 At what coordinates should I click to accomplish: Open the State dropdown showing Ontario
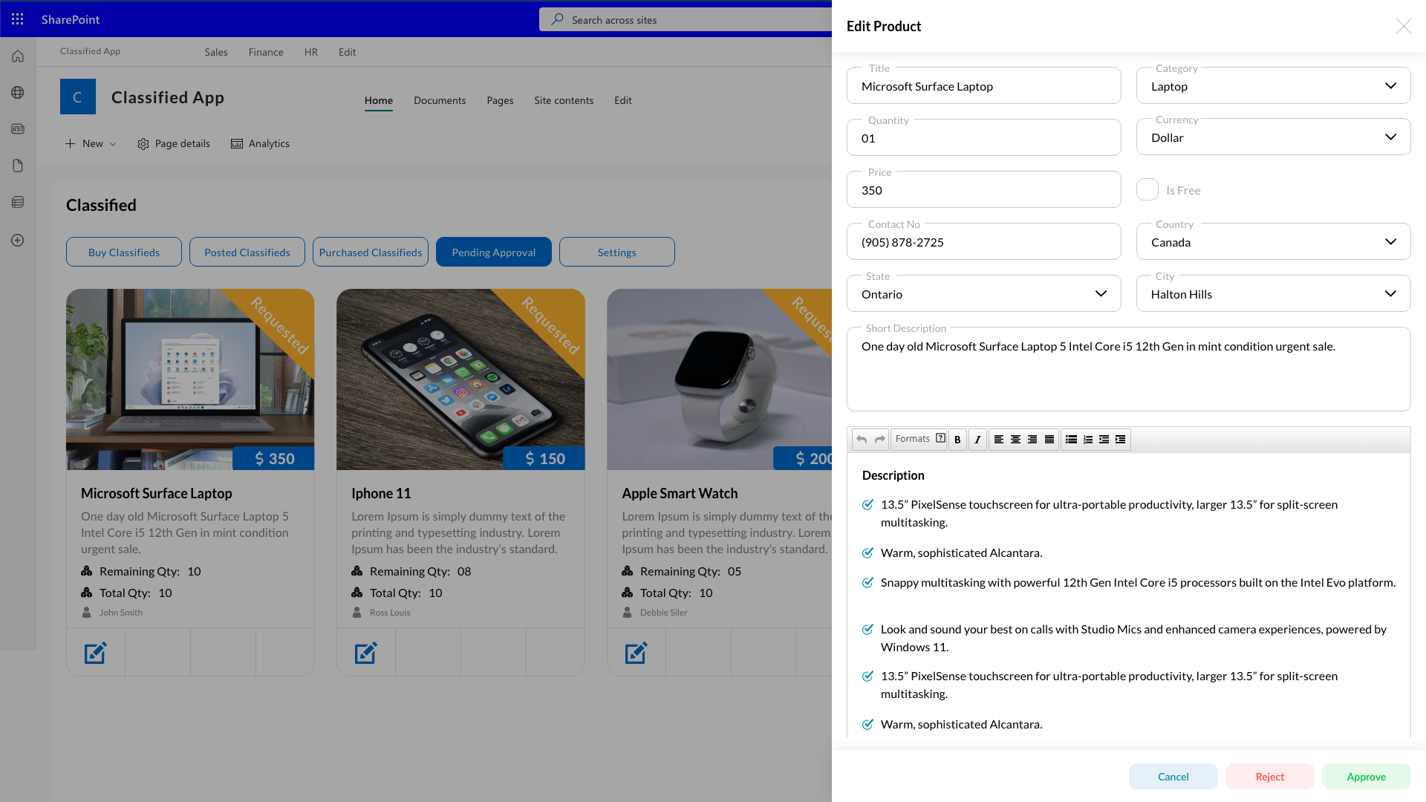click(x=983, y=293)
